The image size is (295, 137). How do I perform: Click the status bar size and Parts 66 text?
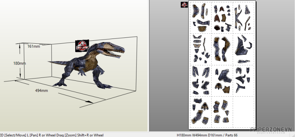[x=207, y=135]
